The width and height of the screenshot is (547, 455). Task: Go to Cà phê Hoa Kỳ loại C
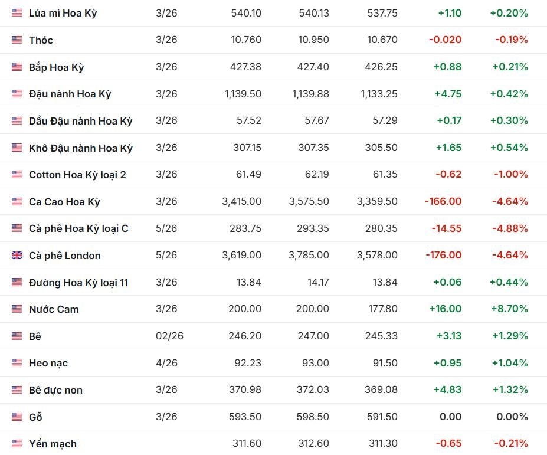[78, 228]
